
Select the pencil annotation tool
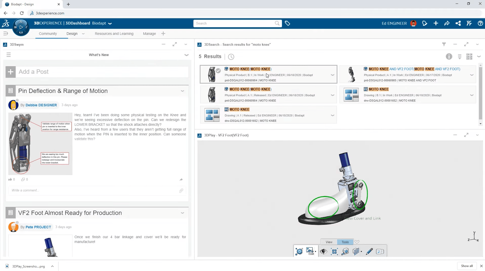(x=369, y=251)
